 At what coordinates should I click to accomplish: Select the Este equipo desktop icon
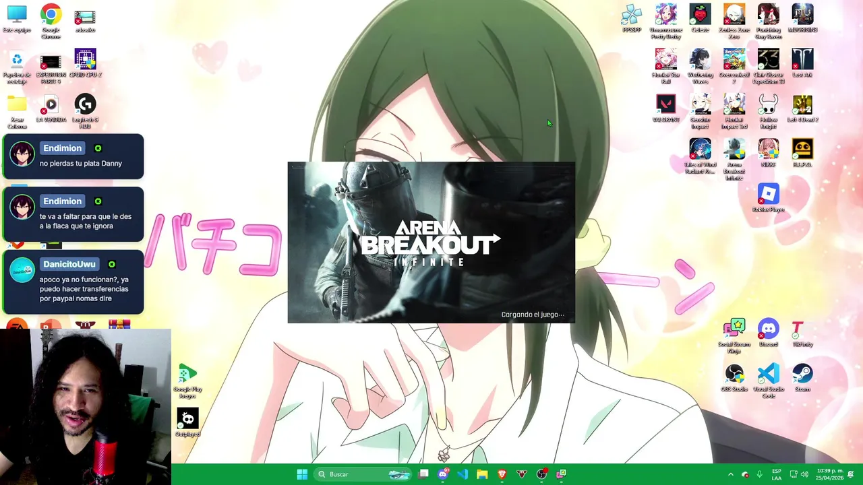(17, 19)
